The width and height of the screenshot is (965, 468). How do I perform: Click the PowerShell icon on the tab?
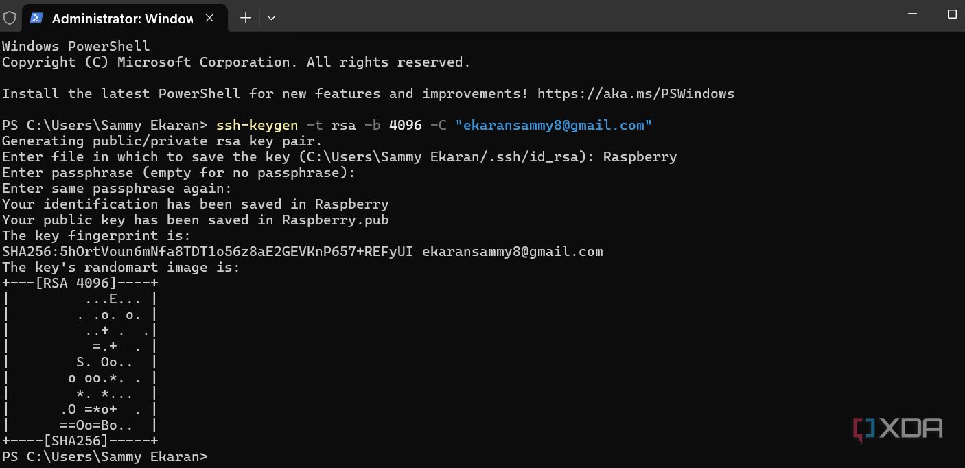pyautogui.click(x=37, y=18)
